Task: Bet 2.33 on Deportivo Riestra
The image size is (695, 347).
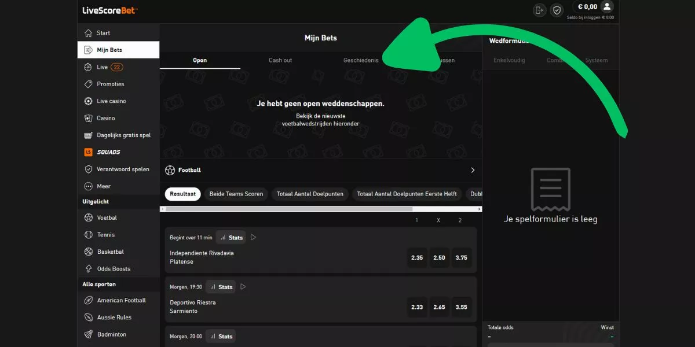Action: coord(417,307)
